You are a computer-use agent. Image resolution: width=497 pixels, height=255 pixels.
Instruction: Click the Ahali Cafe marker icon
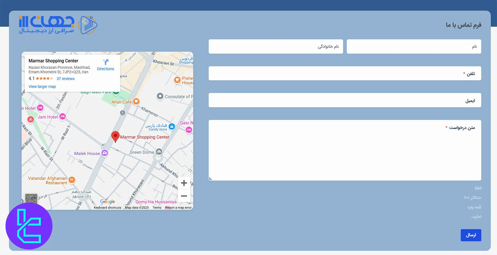(136, 101)
